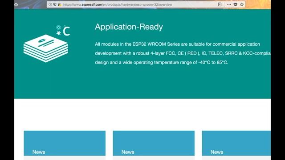
Task: Bookmark this page star icon
Action: [242, 4]
